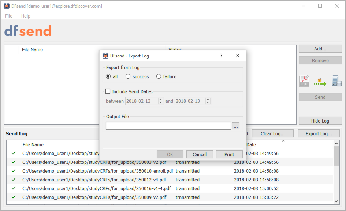The height and width of the screenshot is (211, 346).
Task: Open the File menu
Action: click(9, 16)
